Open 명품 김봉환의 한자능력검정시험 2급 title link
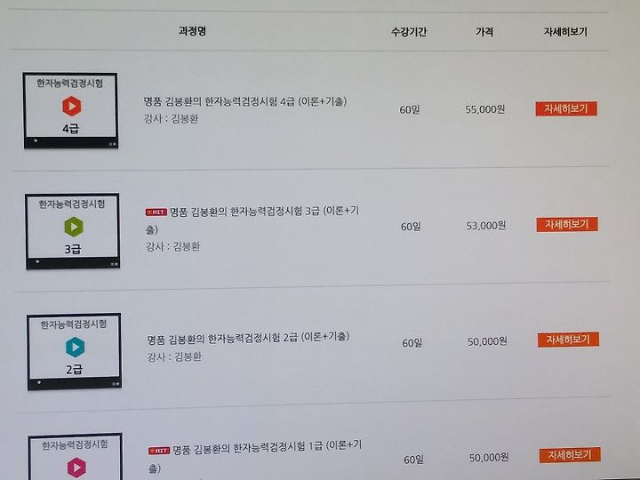 [248, 338]
